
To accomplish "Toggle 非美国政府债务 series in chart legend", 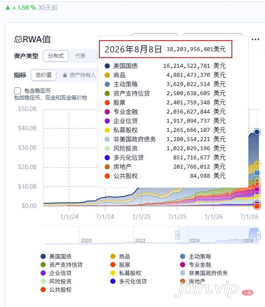I will (204, 273).
